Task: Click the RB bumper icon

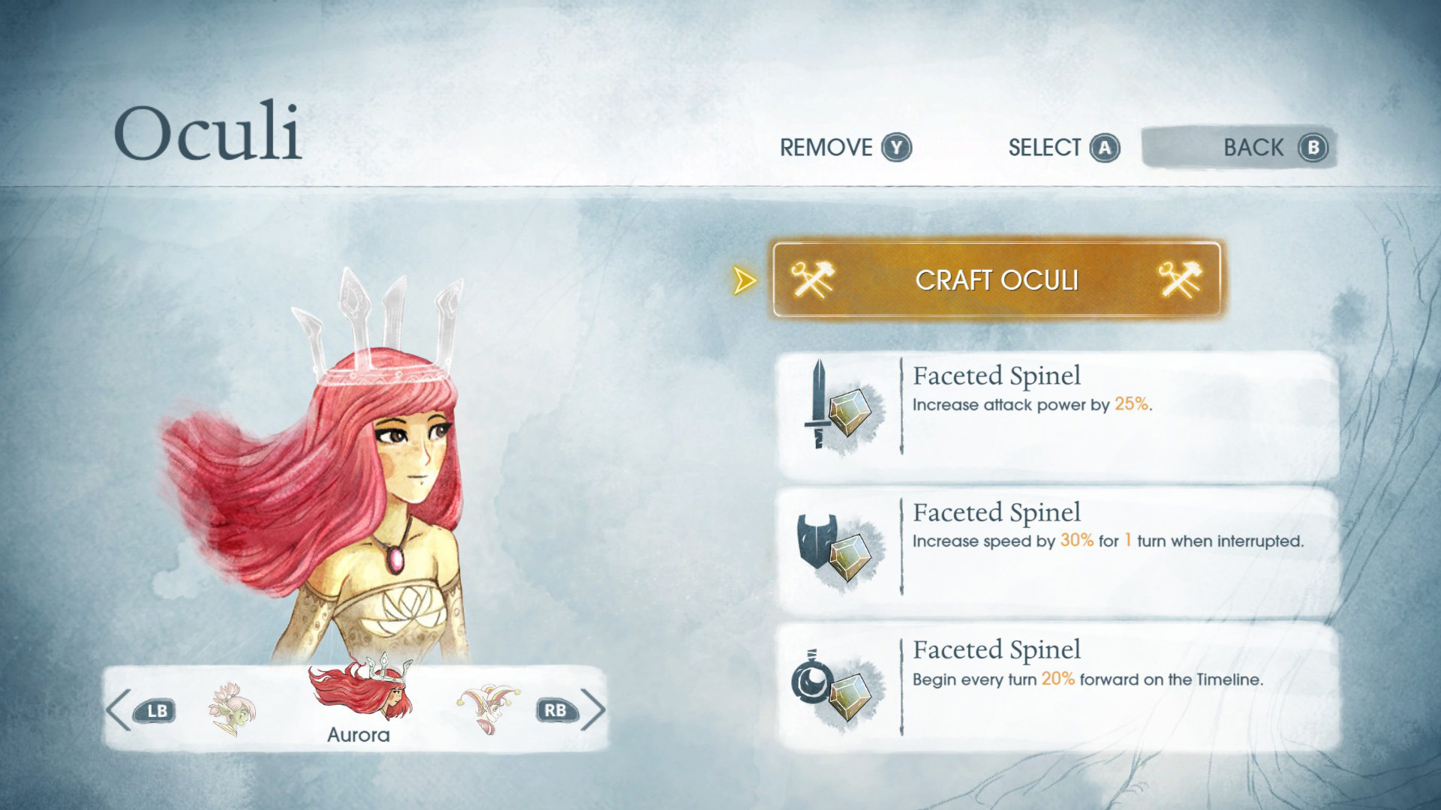Action: [x=556, y=710]
